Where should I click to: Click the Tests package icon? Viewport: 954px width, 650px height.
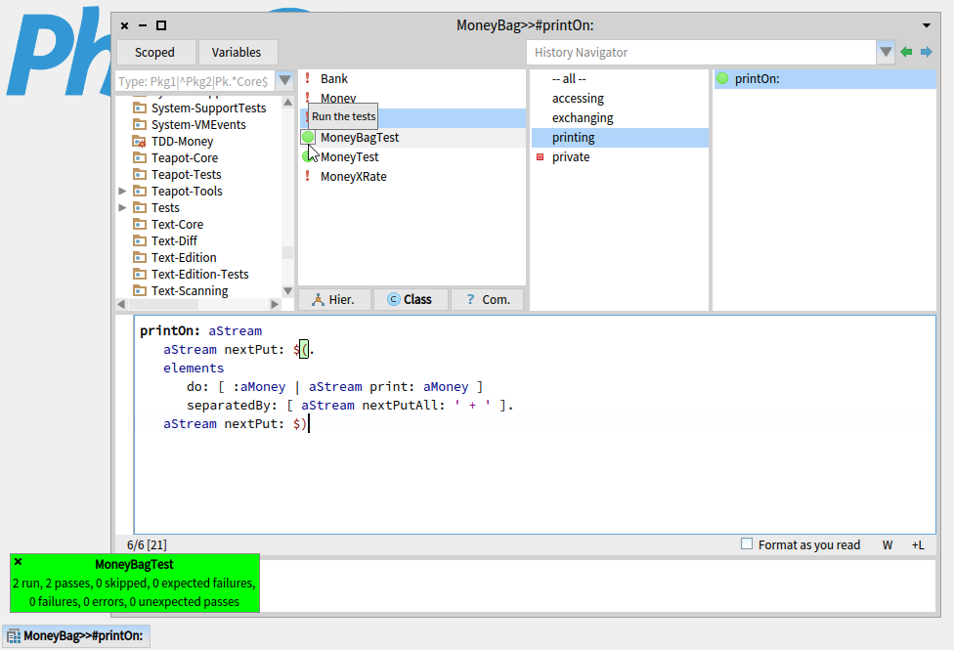140,207
